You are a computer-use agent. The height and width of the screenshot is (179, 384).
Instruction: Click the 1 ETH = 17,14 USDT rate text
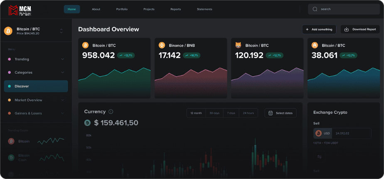pyautogui.click(x=326, y=143)
